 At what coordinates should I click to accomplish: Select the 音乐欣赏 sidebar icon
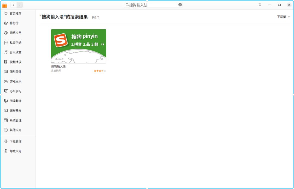coord(6,52)
